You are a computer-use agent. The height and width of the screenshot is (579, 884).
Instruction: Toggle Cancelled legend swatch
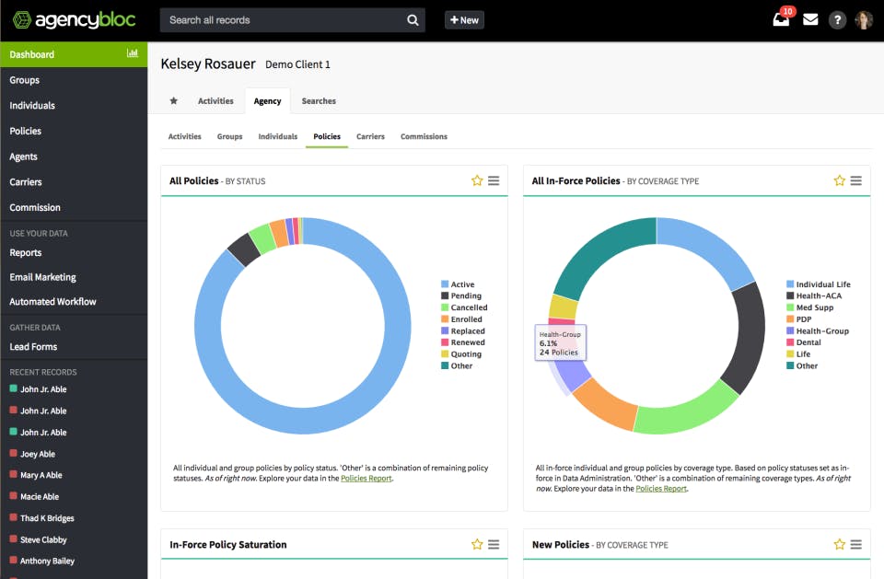coord(445,307)
